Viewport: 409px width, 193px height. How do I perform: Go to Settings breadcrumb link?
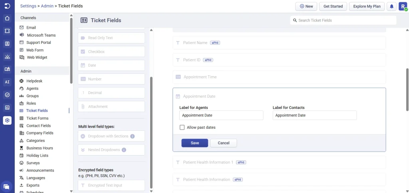coord(28,6)
